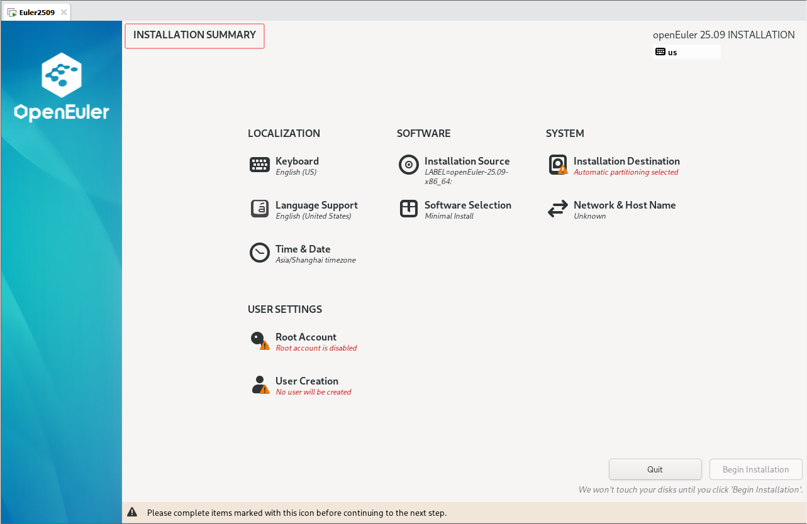Screen dimensions: 807x524
Task: Open the Keyboard label
Action: (x=297, y=161)
